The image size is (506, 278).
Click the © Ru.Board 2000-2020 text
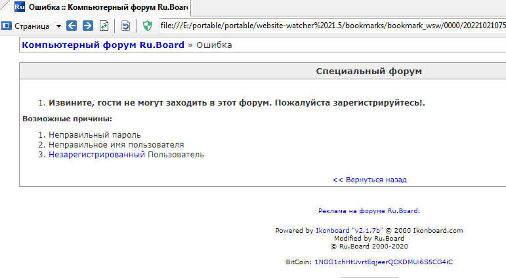(x=369, y=246)
